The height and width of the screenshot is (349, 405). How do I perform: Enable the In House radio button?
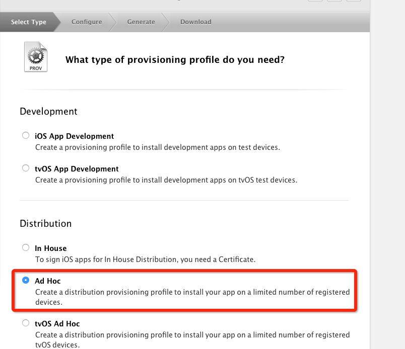point(26,247)
